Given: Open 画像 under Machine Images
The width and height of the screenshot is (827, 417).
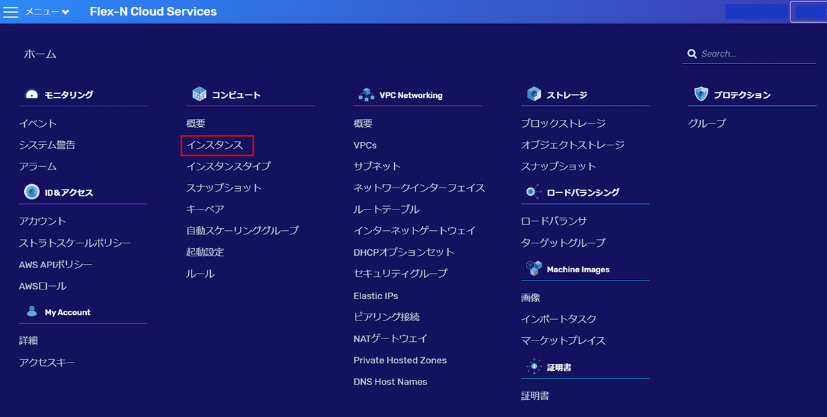Looking at the screenshot, I should (531, 298).
